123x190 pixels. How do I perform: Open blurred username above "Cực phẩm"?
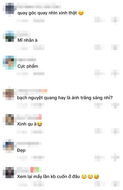coord(26,60)
